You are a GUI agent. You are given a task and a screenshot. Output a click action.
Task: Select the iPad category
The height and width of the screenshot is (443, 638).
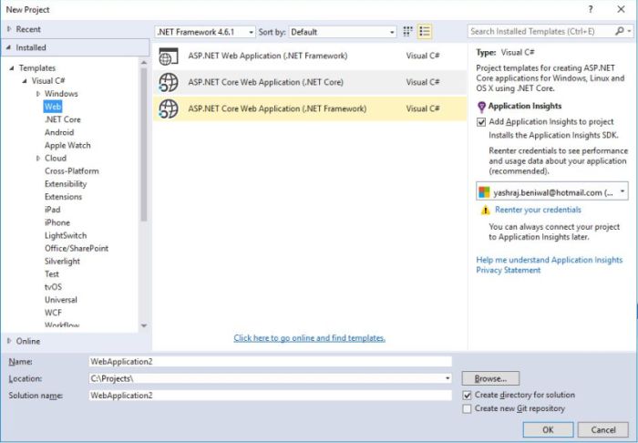click(53, 210)
